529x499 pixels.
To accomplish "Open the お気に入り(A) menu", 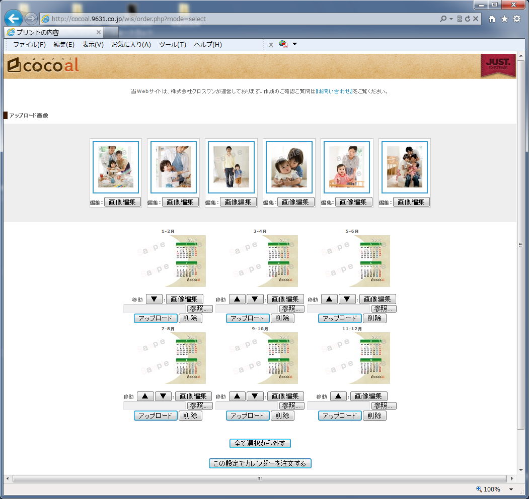I will click(x=131, y=45).
